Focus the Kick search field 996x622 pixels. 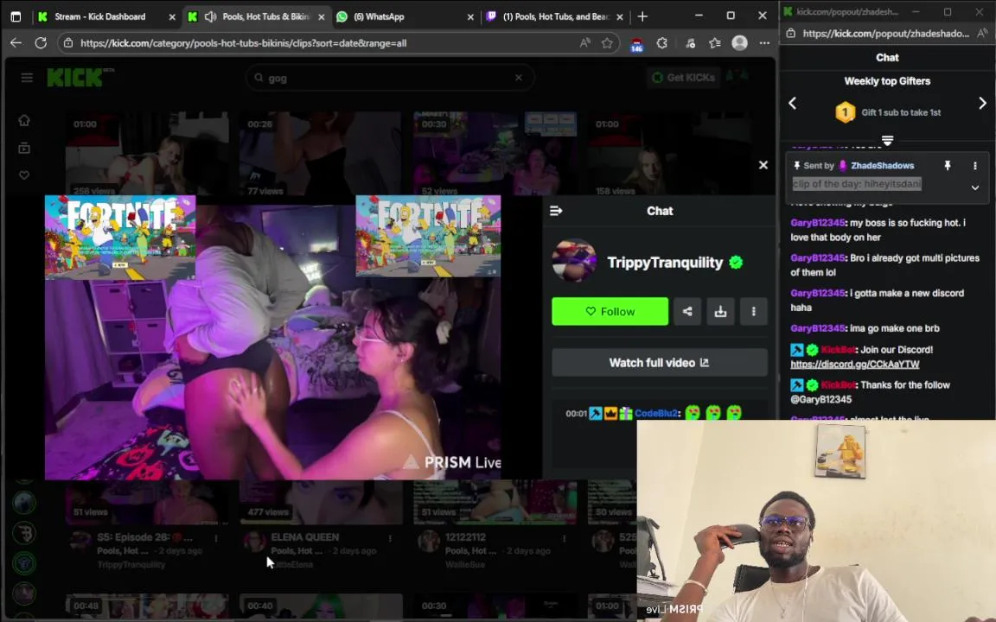pos(389,78)
